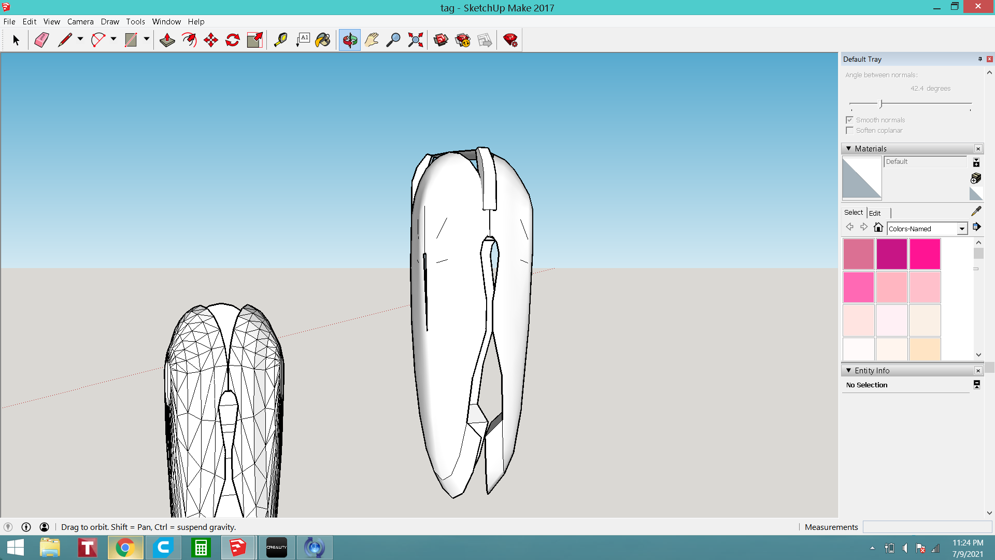
Task: Toggle the Smooth normals checkbox
Action: tap(849, 120)
